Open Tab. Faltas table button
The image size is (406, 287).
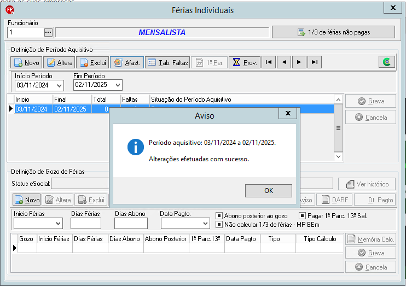[x=167, y=62]
